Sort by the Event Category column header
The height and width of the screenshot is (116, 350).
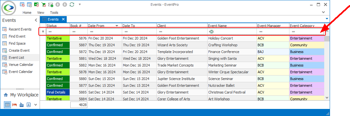click(307, 26)
